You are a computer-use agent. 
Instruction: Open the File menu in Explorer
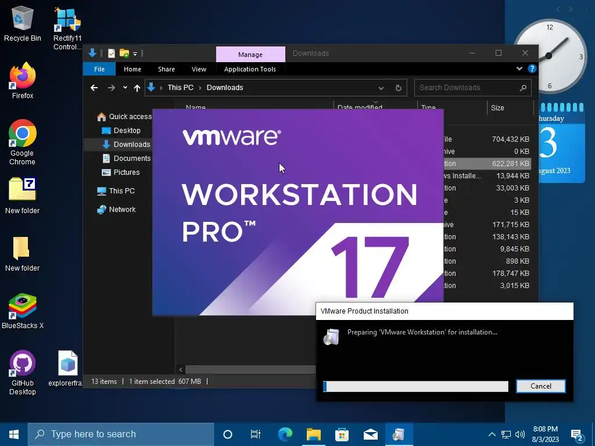(x=99, y=69)
